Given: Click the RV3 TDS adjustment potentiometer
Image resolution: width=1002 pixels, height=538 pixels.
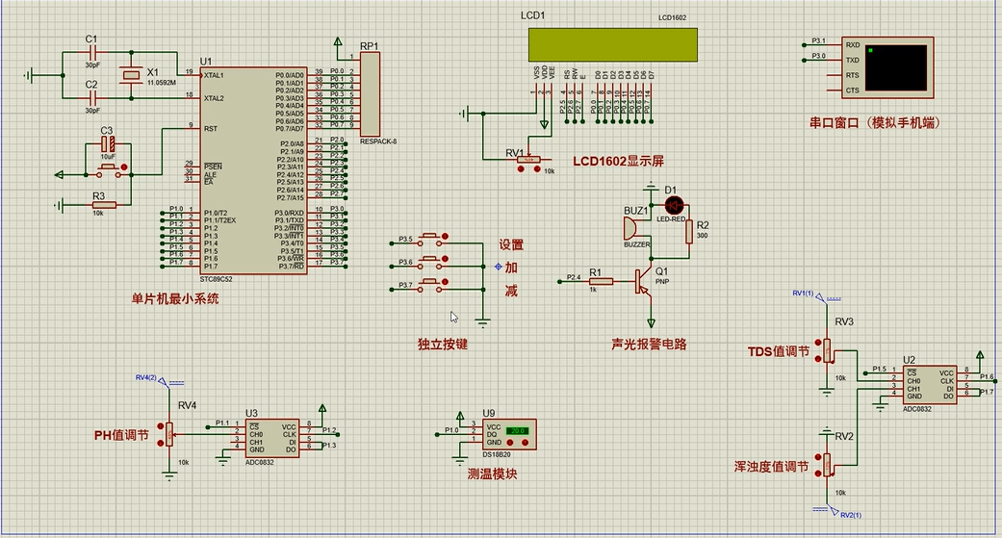Looking at the screenshot, I should click(x=825, y=350).
